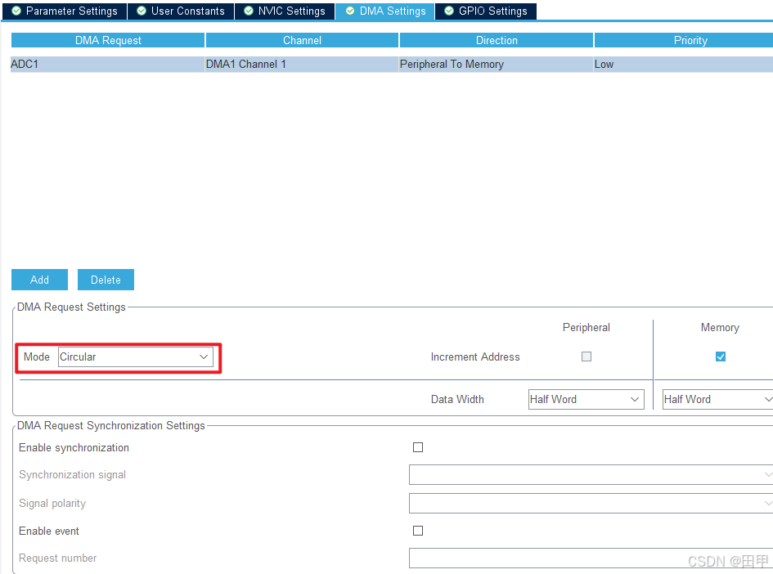This screenshot has height=574, width=773.
Task: Delete the selected DMA request
Action: point(106,280)
